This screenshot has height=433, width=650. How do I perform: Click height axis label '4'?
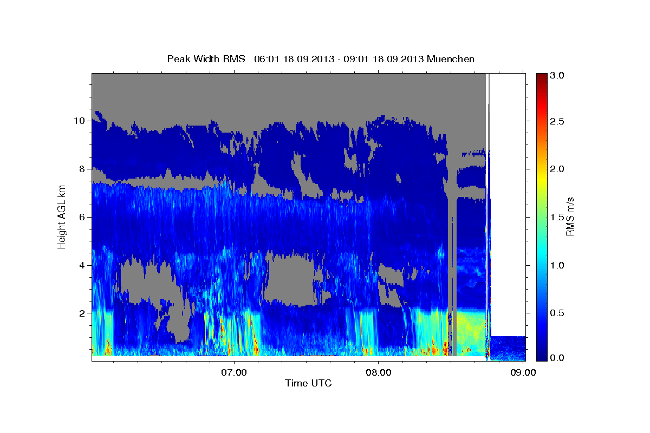(x=82, y=265)
